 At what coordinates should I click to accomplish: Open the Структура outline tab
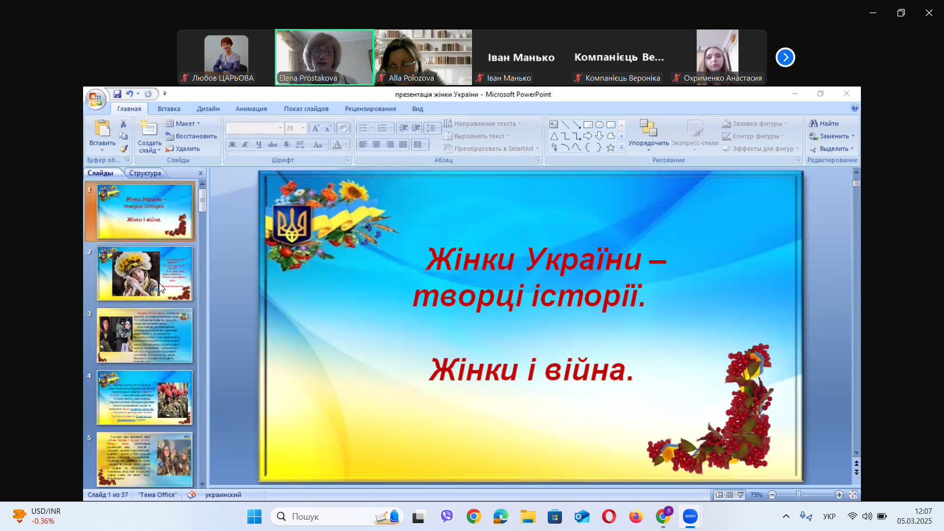145,173
